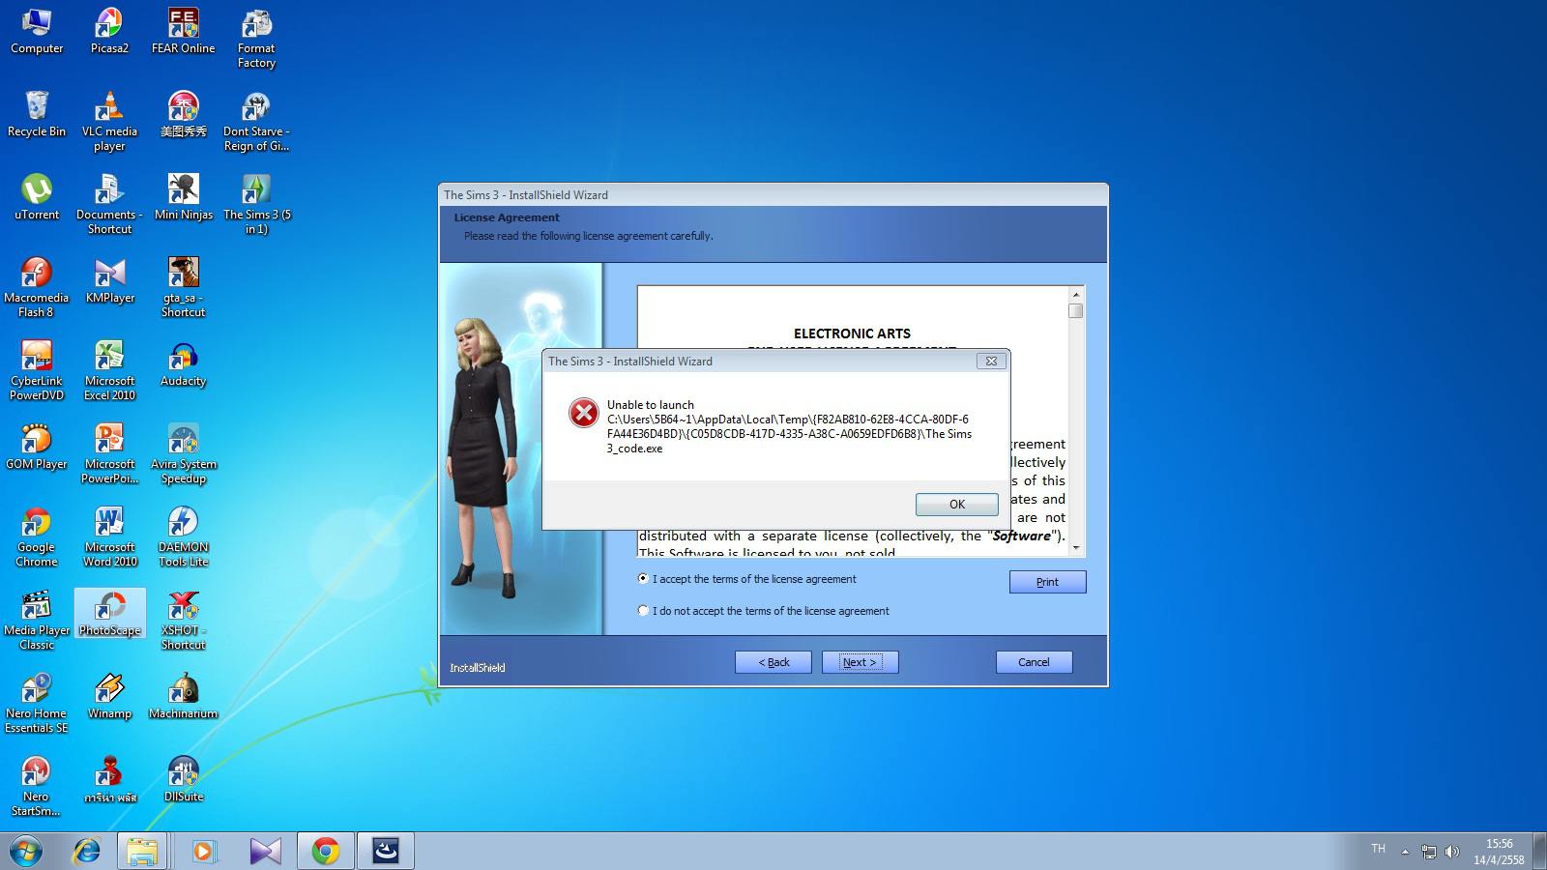The width and height of the screenshot is (1547, 870).
Task: Open Microsoft Excel 2010 icon
Action: [x=109, y=370]
